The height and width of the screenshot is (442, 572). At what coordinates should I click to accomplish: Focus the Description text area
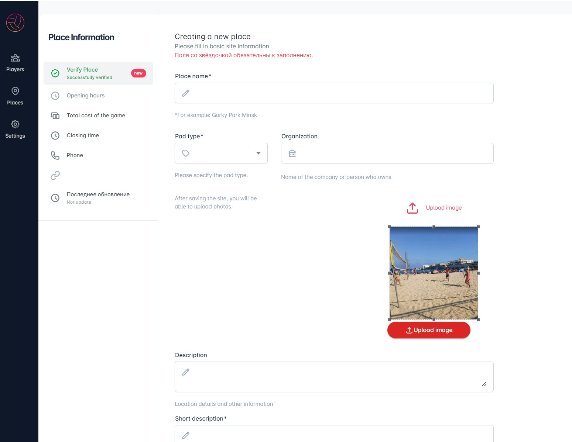click(334, 377)
